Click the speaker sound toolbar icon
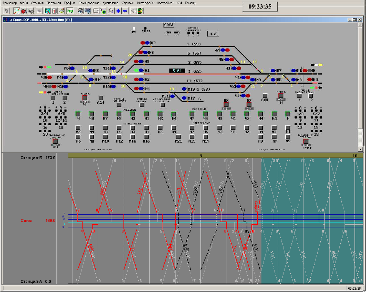 pyautogui.click(x=134, y=11)
